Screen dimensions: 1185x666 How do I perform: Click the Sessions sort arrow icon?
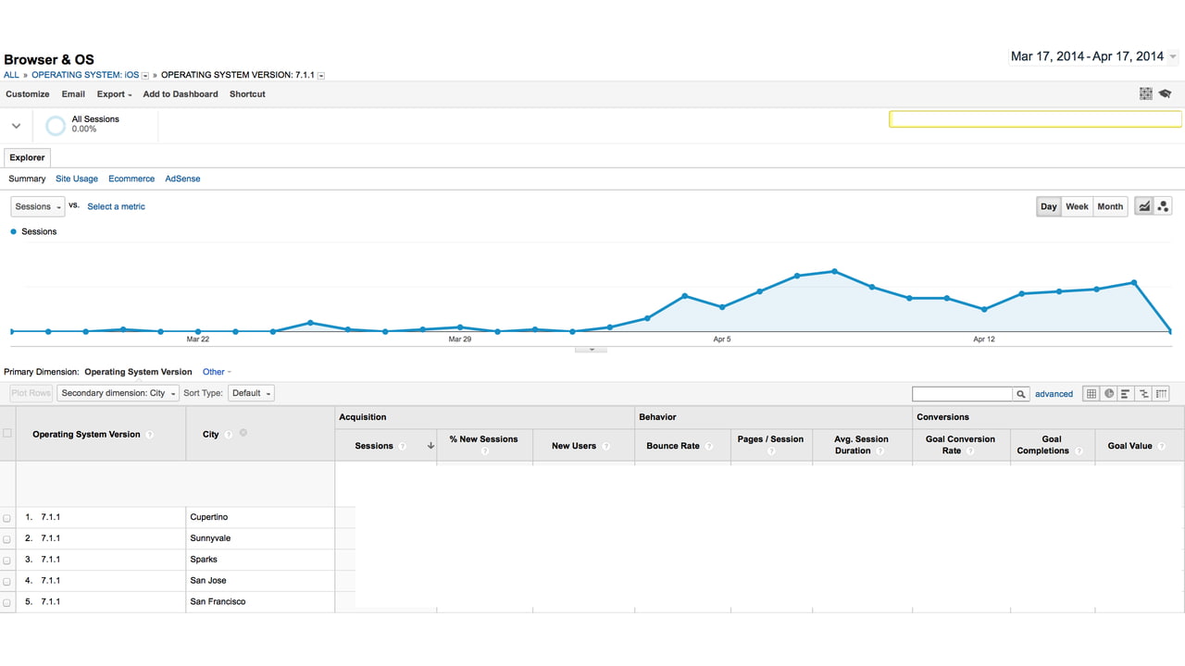coord(430,446)
